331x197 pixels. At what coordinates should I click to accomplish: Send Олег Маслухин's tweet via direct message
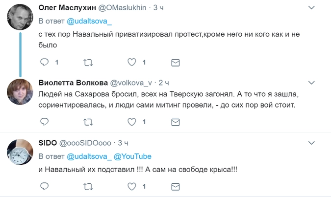[175, 63]
